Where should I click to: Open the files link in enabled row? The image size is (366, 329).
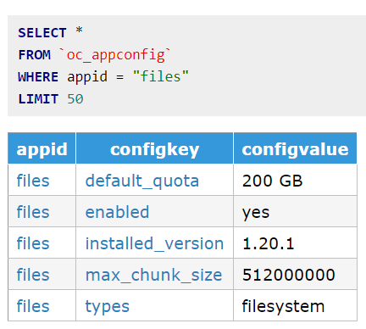click(x=33, y=212)
